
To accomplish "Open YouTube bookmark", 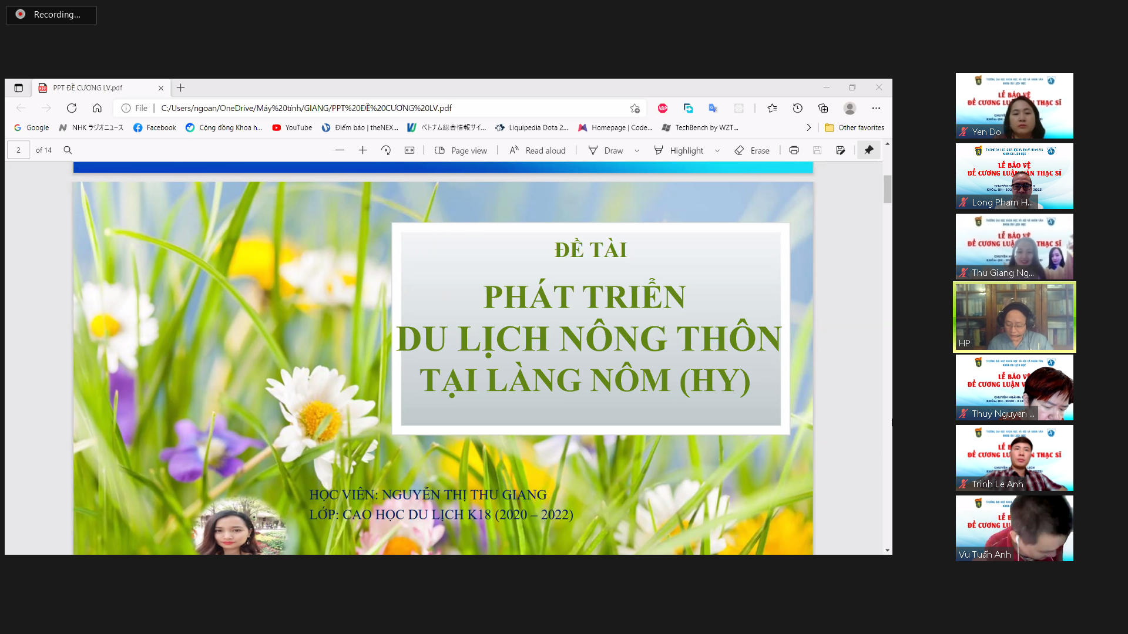I will (292, 127).
